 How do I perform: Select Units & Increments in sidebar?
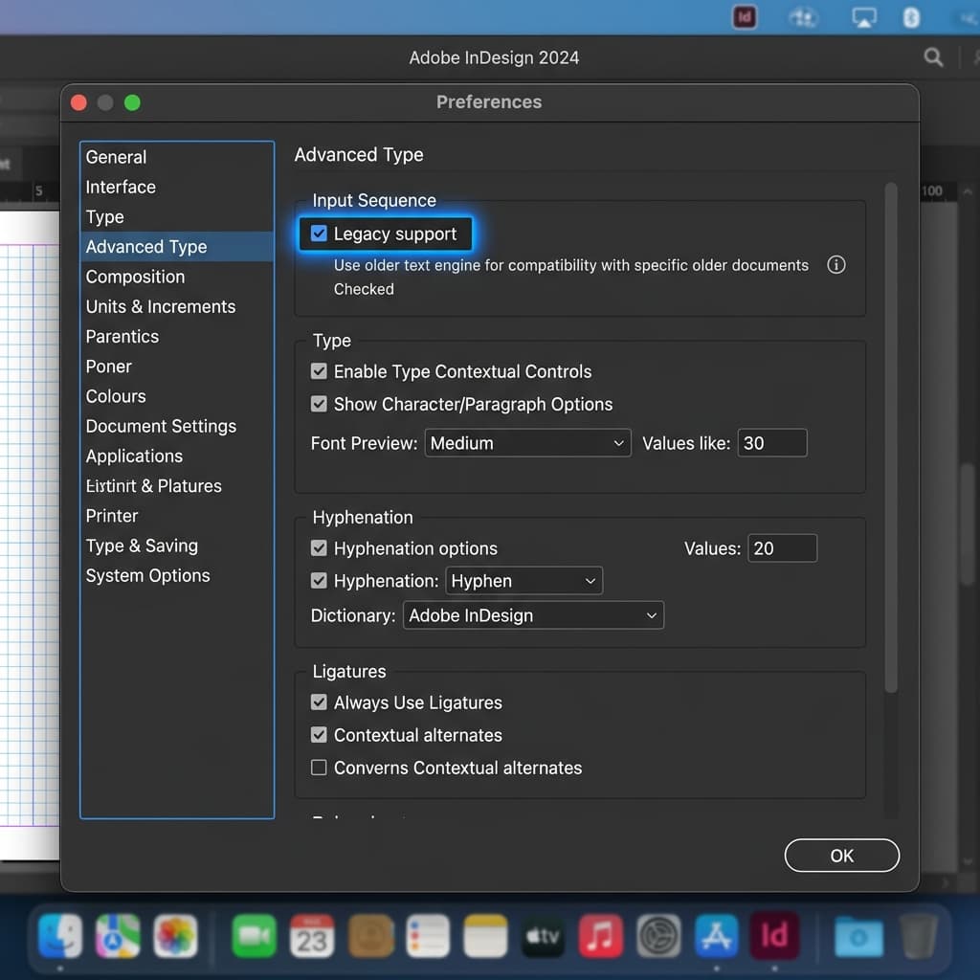(177, 306)
